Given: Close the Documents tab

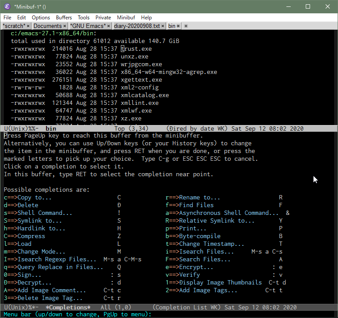Looking at the screenshot, I should click(65, 26).
